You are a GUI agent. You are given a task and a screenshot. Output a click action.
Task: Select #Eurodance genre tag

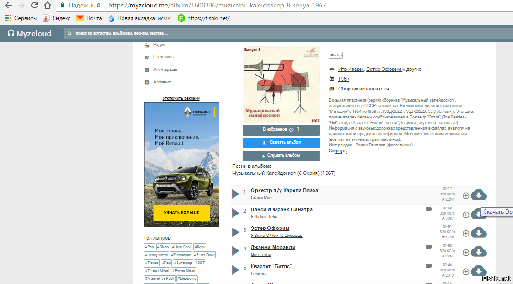[181, 255]
